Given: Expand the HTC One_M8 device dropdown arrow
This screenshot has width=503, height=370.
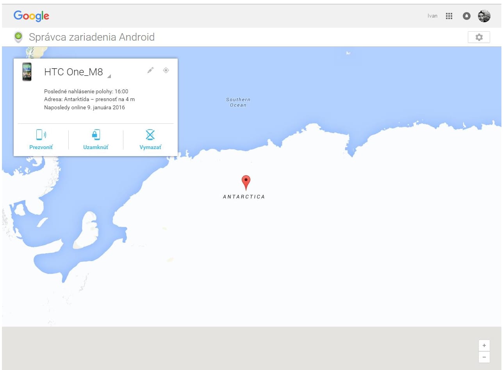Looking at the screenshot, I should point(109,76).
